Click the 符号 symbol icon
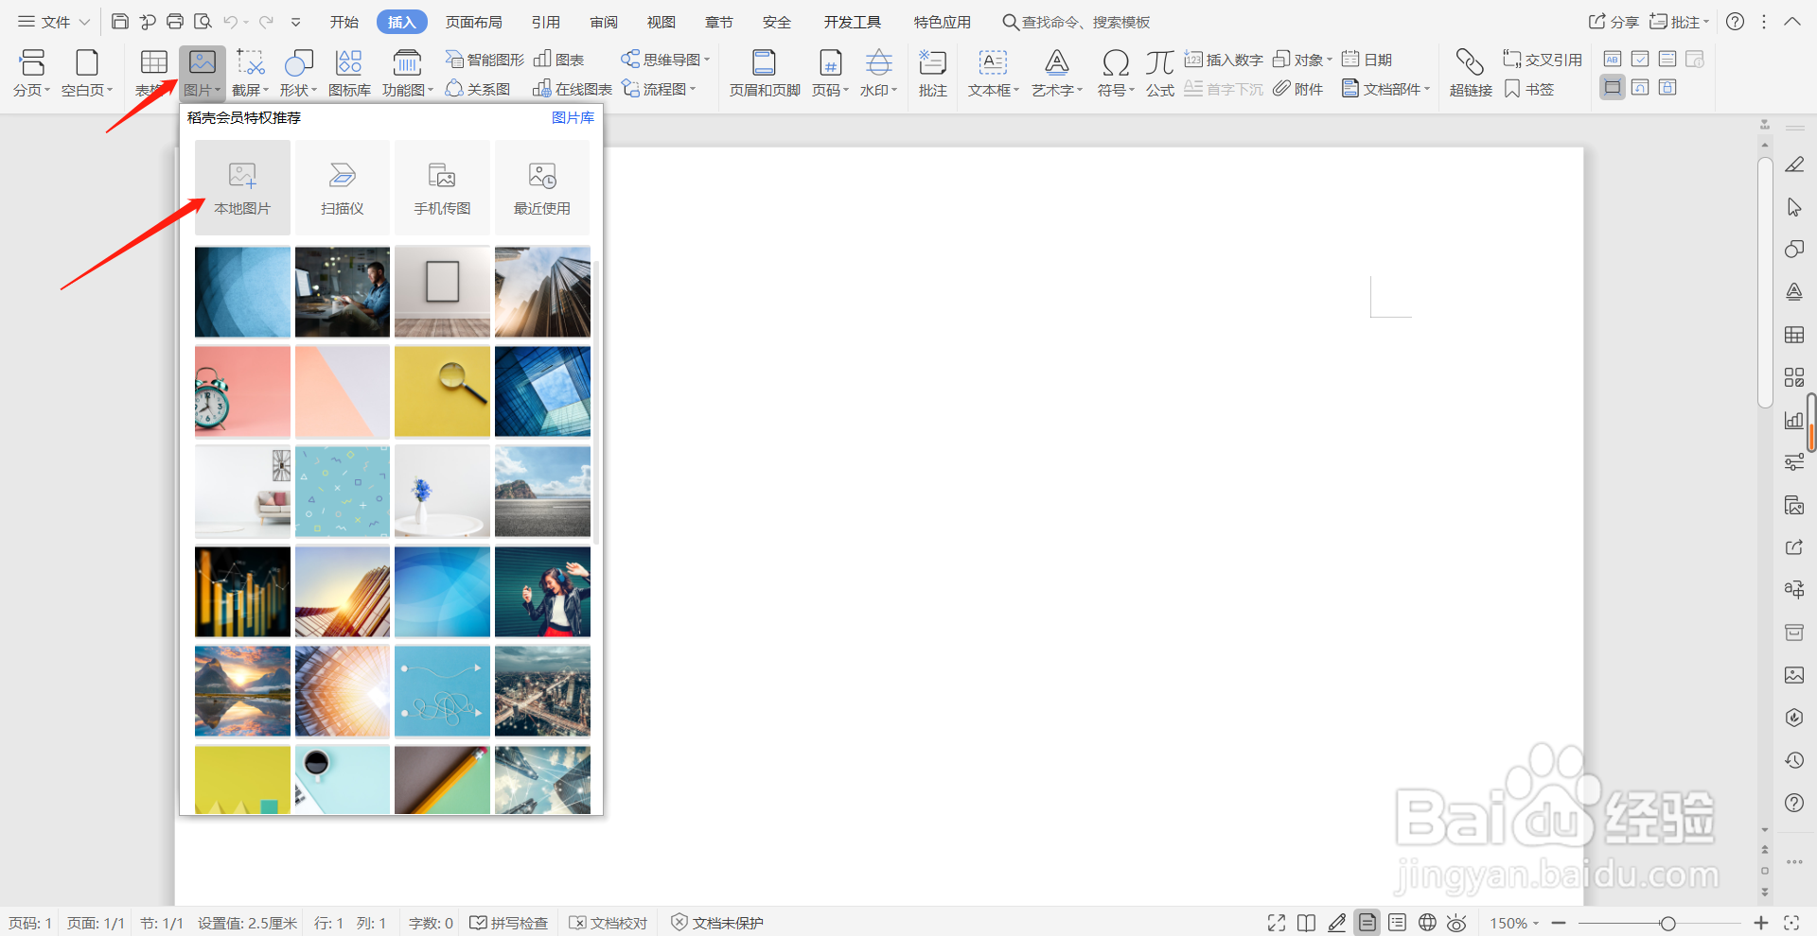 click(1116, 74)
